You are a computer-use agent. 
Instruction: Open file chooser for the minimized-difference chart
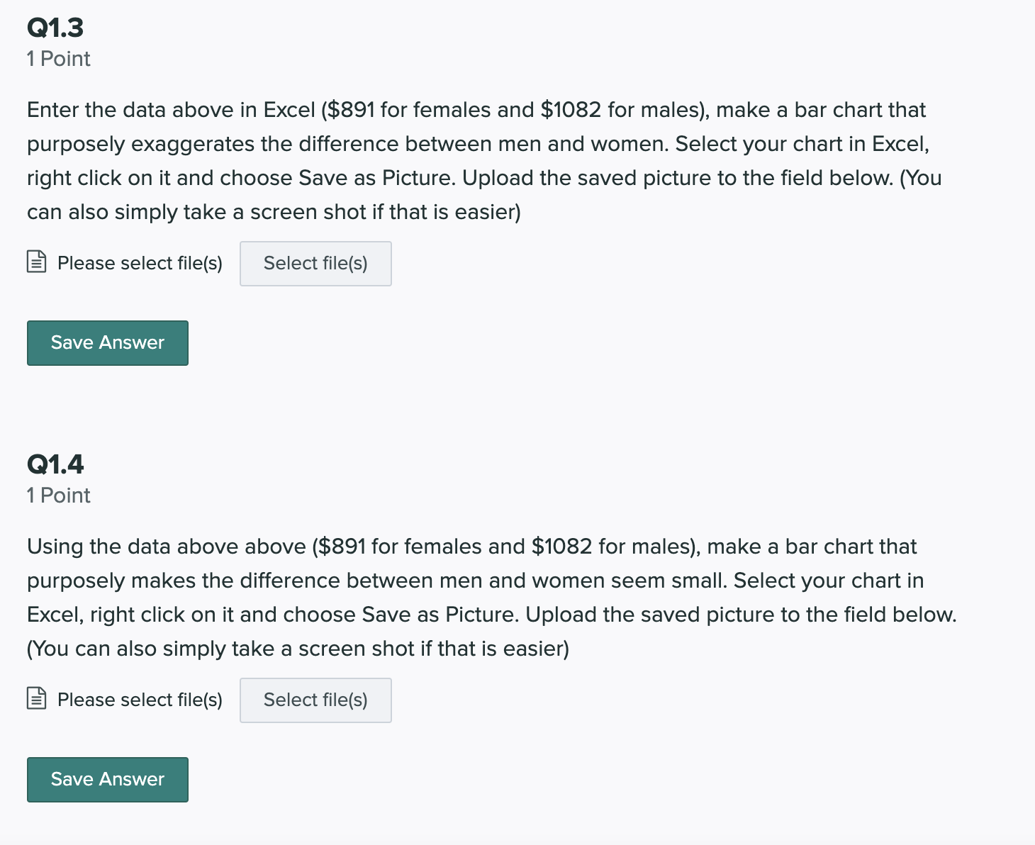315,700
